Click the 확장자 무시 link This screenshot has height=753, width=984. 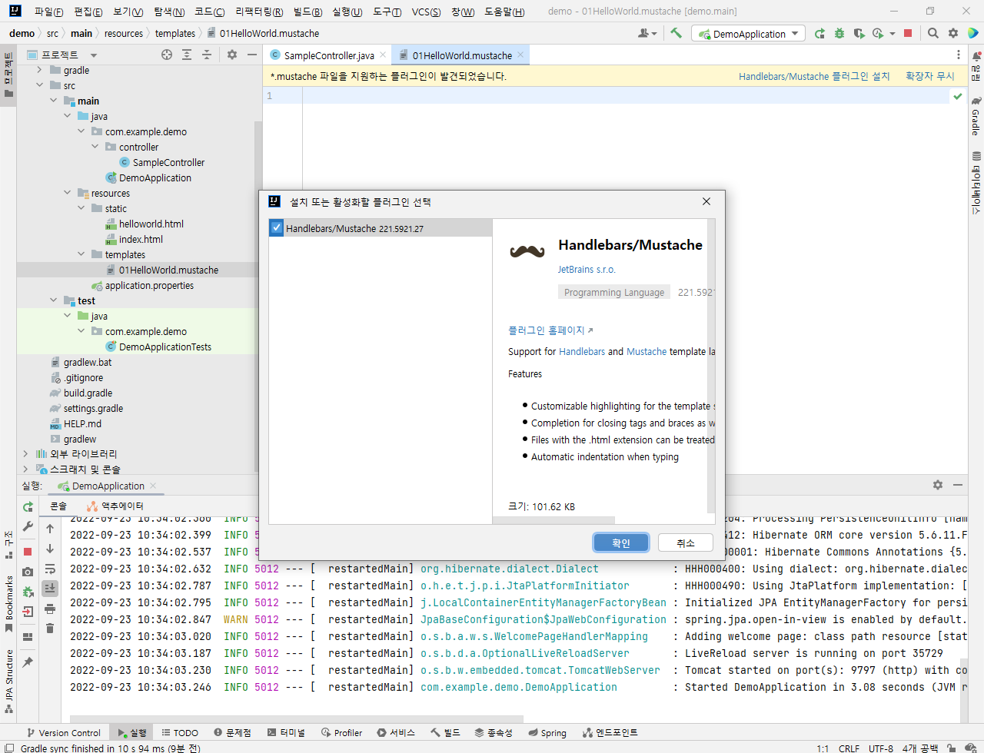(x=930, y=76)
